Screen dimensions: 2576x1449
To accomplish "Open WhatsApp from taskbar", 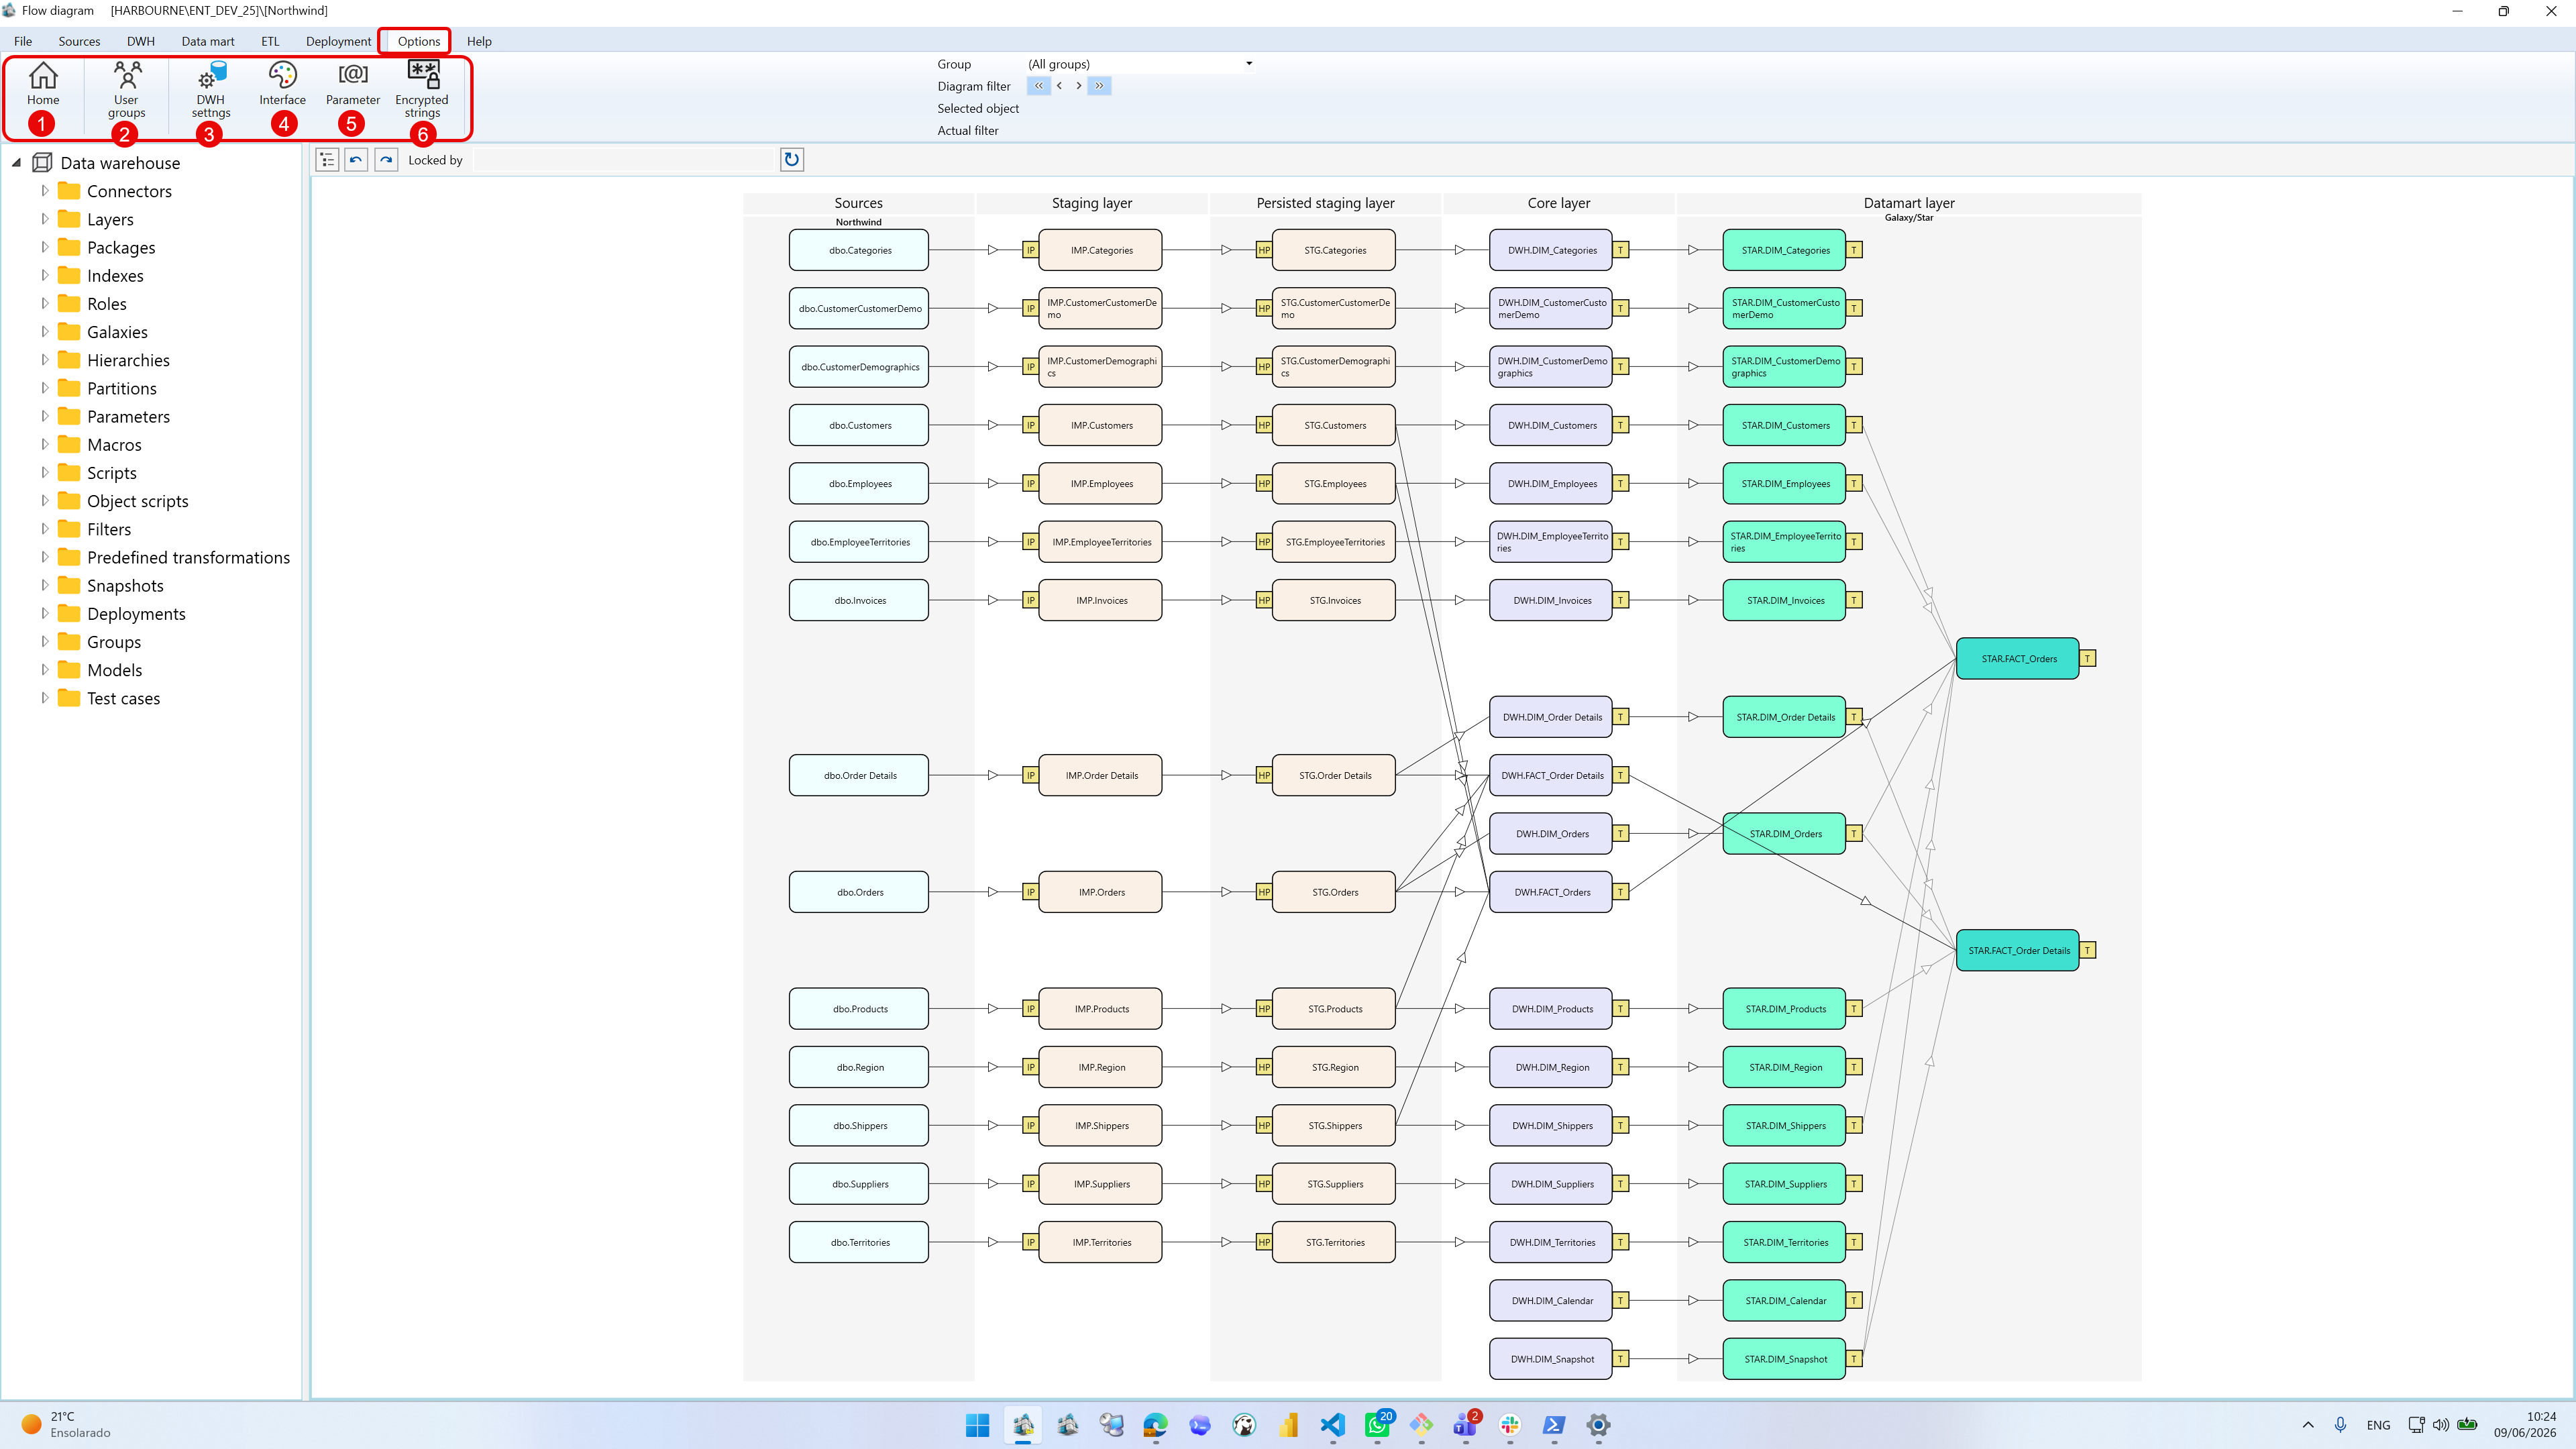I will tap(1378, 1425).
